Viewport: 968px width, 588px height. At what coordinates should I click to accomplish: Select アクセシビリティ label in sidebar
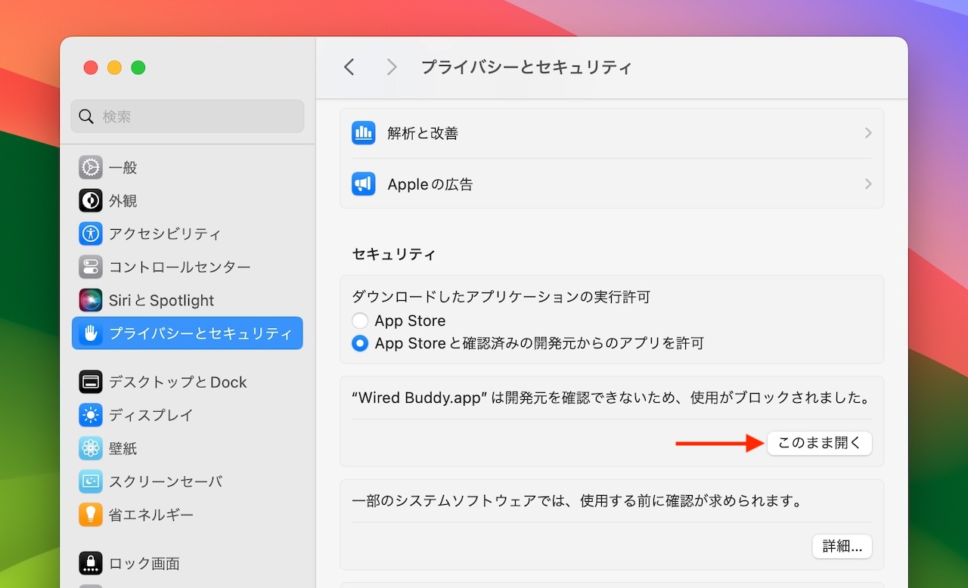(165, 234)
